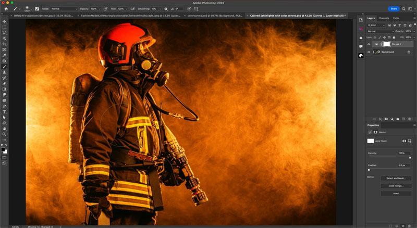This screenshot has height=228, width=417.
Task: Select the Type tool
Action: [x=4, y=111]
